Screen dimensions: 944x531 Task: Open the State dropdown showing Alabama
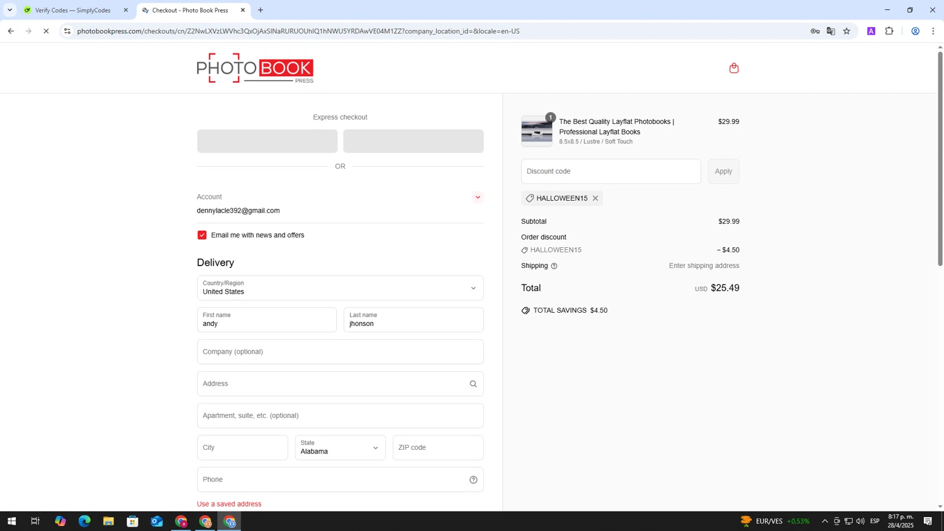coord(340,448)
